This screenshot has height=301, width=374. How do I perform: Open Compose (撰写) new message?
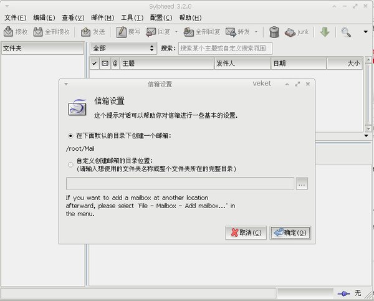click(x=122, y=32)
